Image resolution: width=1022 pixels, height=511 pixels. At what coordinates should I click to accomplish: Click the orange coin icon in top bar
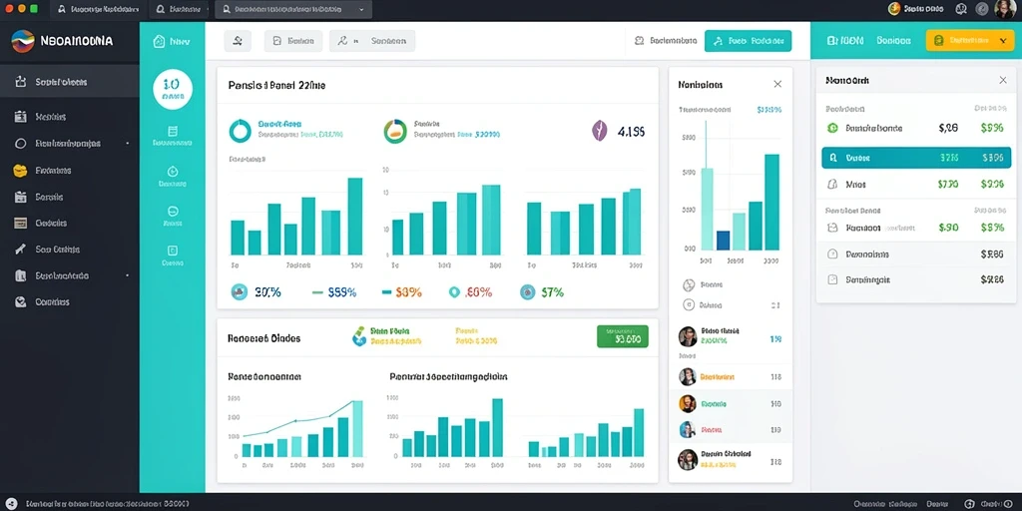[x=894, y=8]
